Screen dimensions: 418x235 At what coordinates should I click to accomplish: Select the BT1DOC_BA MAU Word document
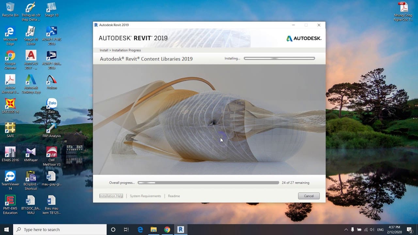tap(31, 205)
